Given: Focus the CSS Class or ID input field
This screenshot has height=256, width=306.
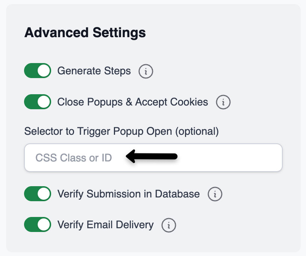Looking at the screenshot, I should pos(74,158).
